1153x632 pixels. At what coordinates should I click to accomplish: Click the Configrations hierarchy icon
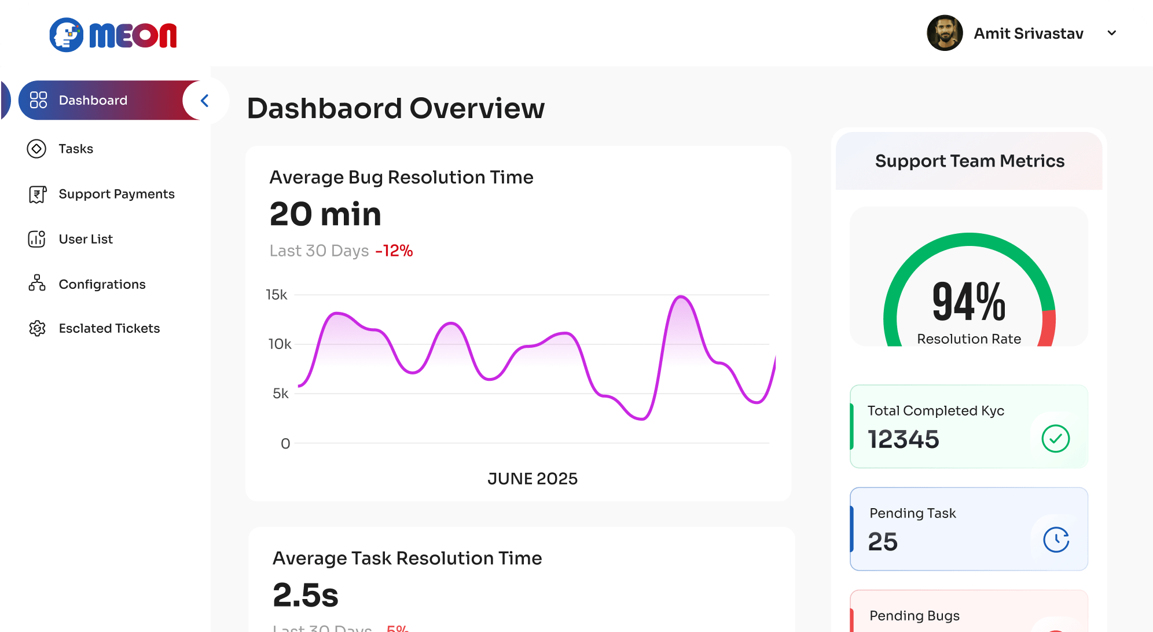pyautogui.click(x=37, y=284)
